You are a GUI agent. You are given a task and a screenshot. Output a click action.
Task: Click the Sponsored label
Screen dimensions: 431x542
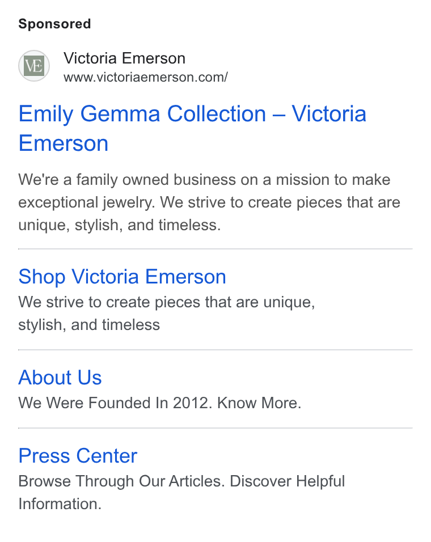pyautogui.click(x=54, y=24)
